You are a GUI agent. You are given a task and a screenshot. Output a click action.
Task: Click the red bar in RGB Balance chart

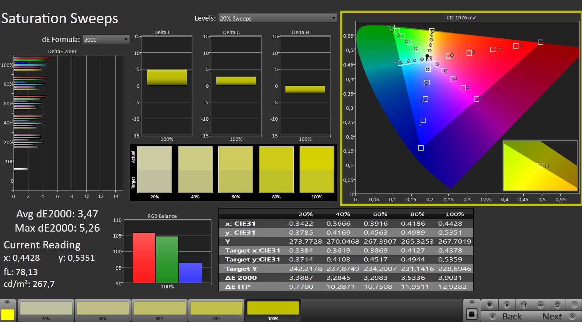click(x=144, y=257)
